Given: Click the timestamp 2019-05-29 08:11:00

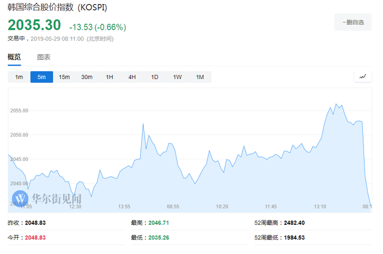Looking at the screenshot, I should pyautogui.click(x=57, y=39).
